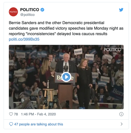
Task: Open the Twitter bird logo
Action: 121,10
